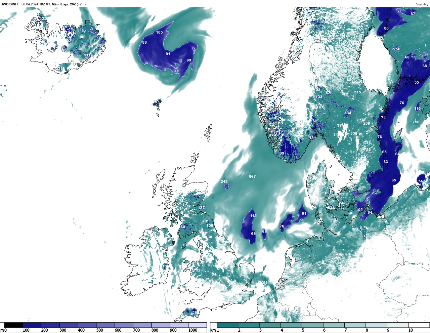Click the black 0–100 m legend swatch
Viewport: 430px width, 333px height.
13,325
